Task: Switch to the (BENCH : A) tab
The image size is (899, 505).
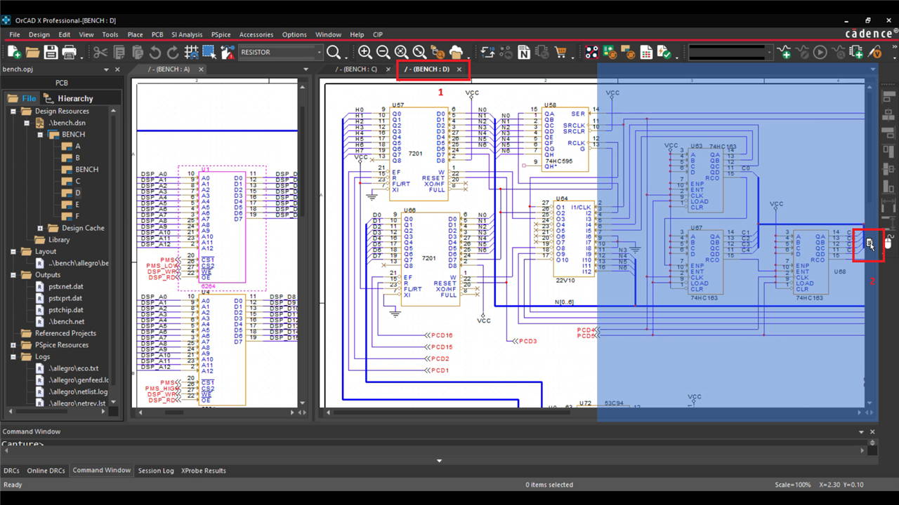Action: click(x=169, y=69)
